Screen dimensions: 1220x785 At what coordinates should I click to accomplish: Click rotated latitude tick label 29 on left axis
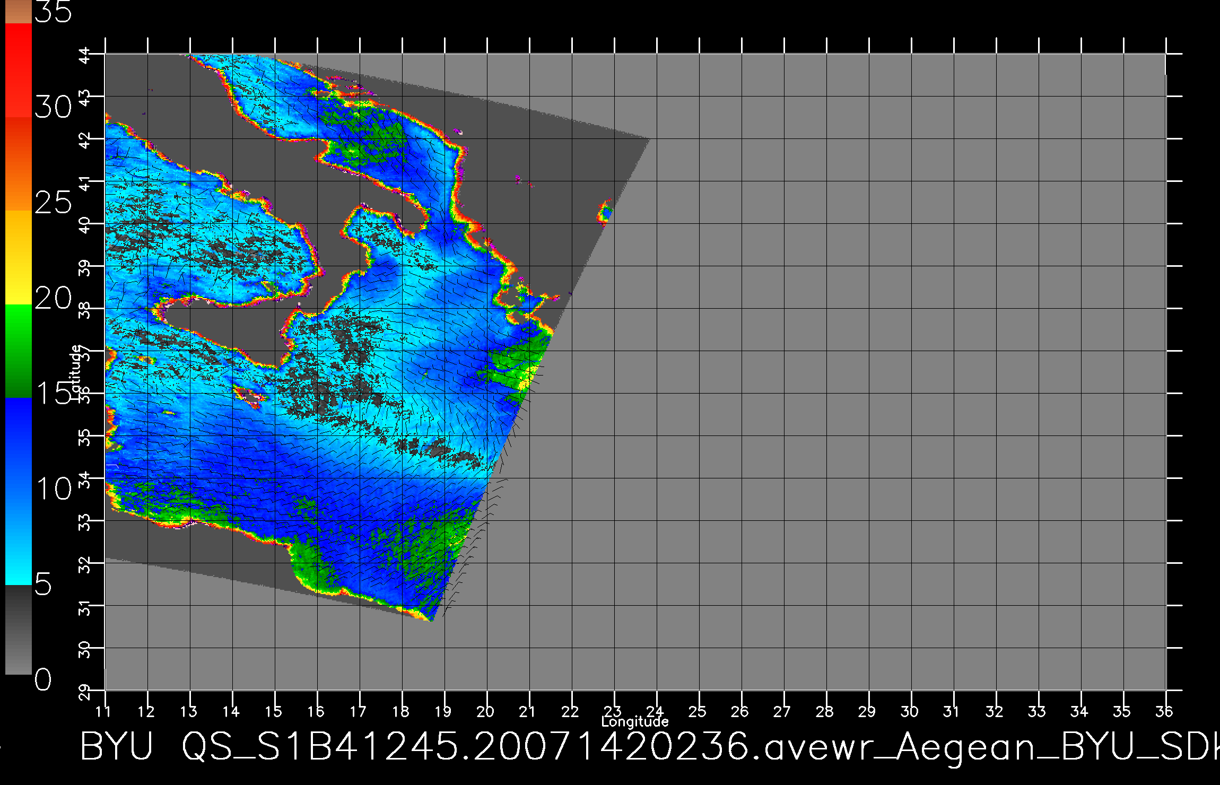click(x=84, y=692)
